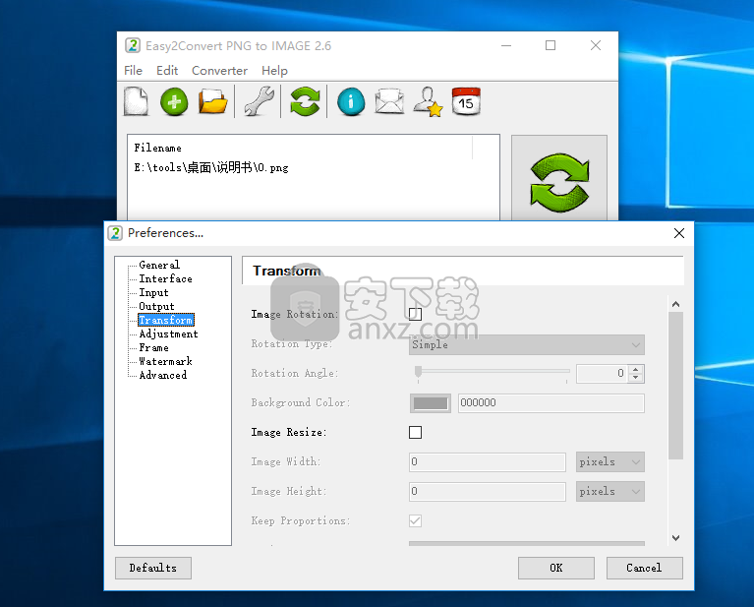Viewport: 754px width, 607px height.
Task: Click the small green convert arrows icon
Action: point(305,101)
